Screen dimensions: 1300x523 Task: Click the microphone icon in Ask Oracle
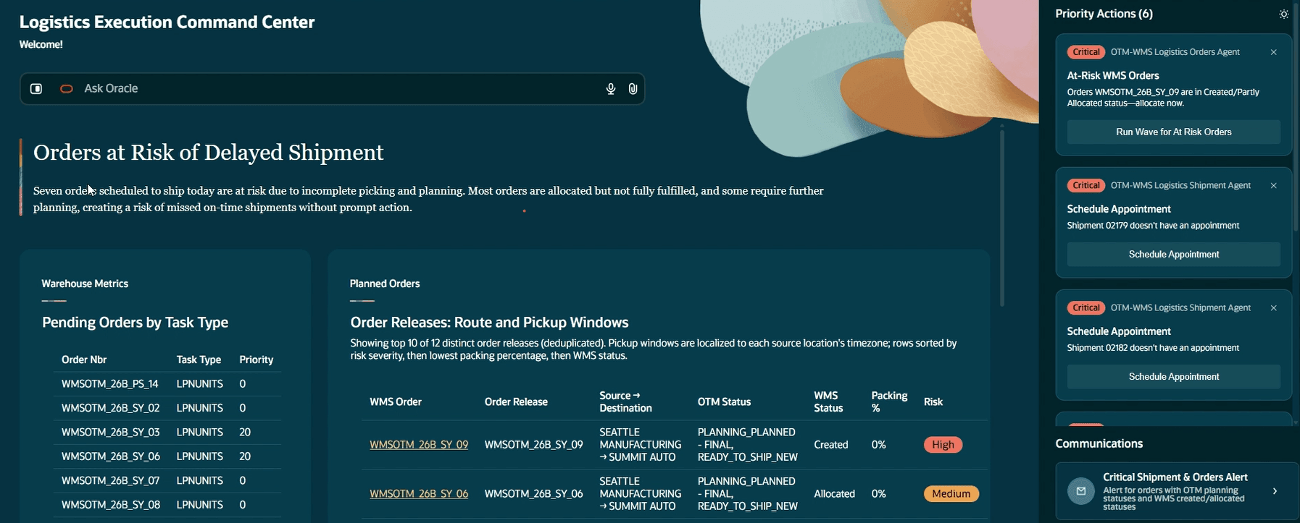coord(611,88)
